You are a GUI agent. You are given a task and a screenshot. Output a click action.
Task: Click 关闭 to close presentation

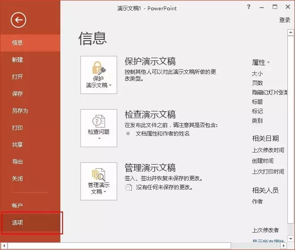point(30,178)
